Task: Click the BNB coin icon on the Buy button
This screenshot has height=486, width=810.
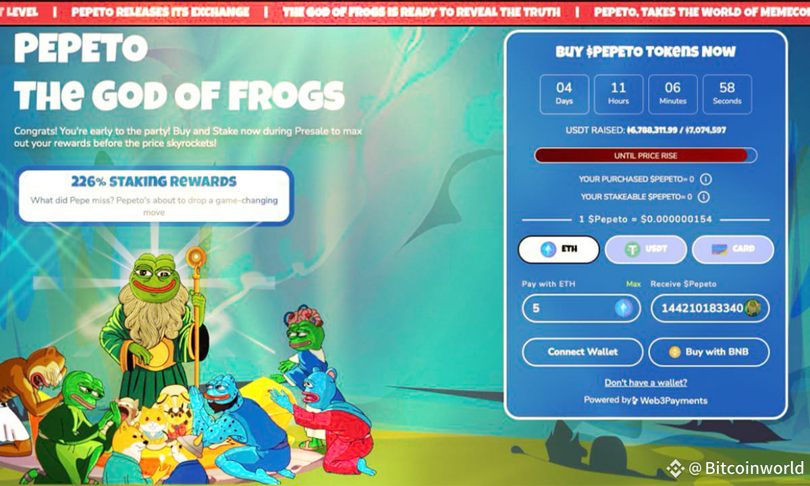Action: click(674, 352)
